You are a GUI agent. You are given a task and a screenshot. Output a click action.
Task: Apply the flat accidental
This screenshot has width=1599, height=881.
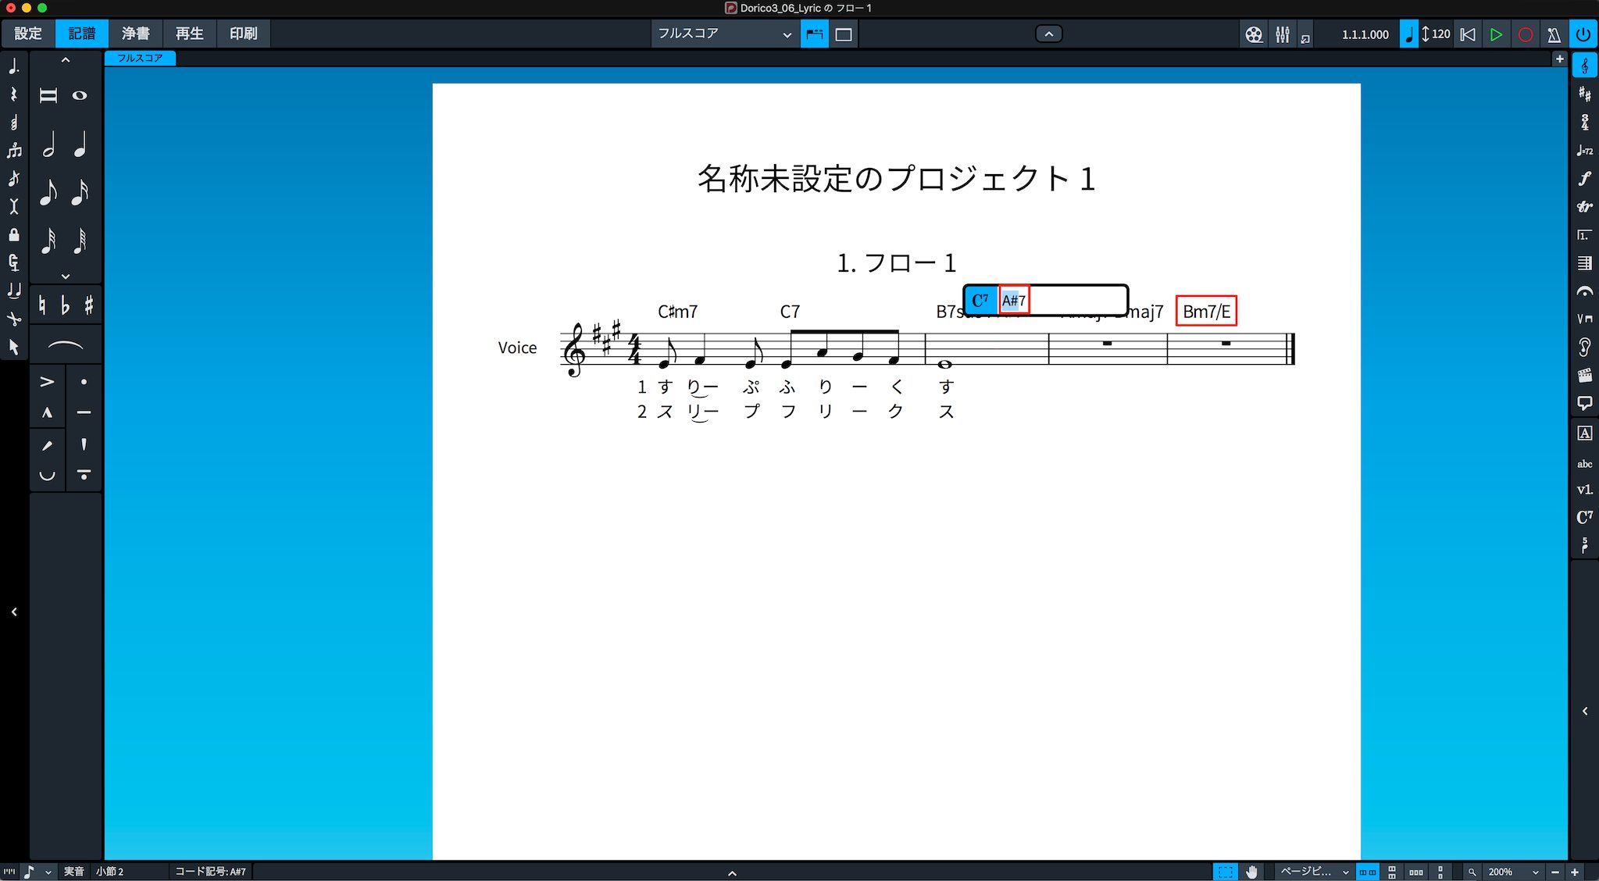click(x=66, y=305)
